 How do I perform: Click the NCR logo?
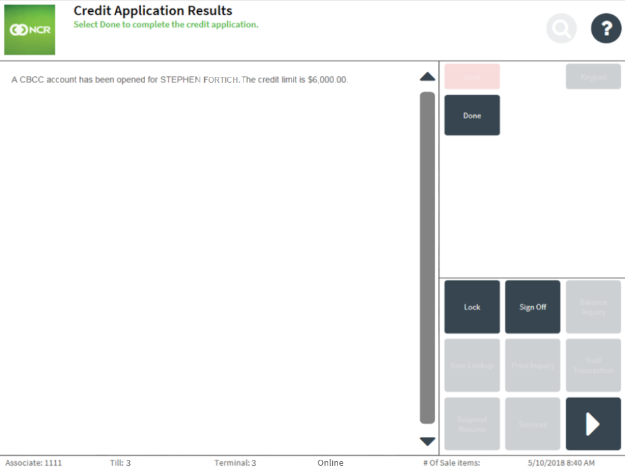tap(30, 30)
